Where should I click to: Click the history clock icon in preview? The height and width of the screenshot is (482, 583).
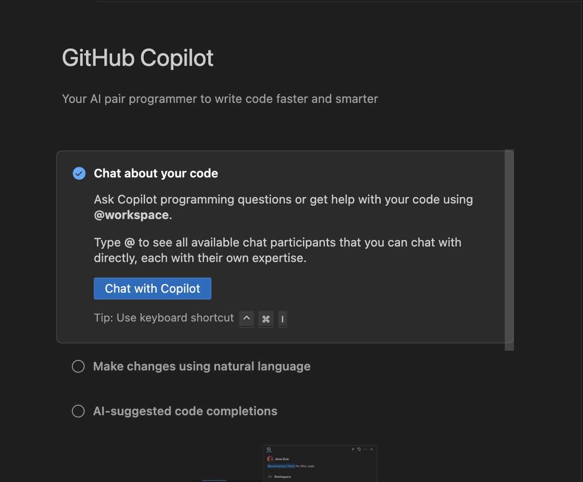(x=359, y=449)
